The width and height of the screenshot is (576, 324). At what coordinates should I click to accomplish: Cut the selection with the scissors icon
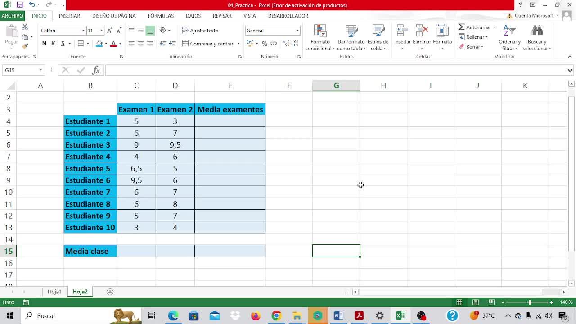(25, 27)
